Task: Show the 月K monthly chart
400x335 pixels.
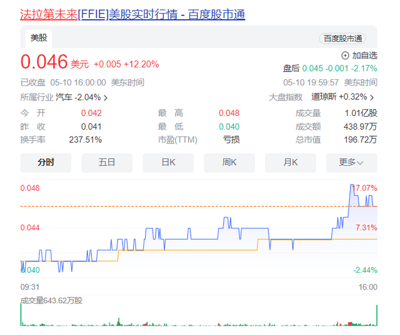Action: click(291, 162)
